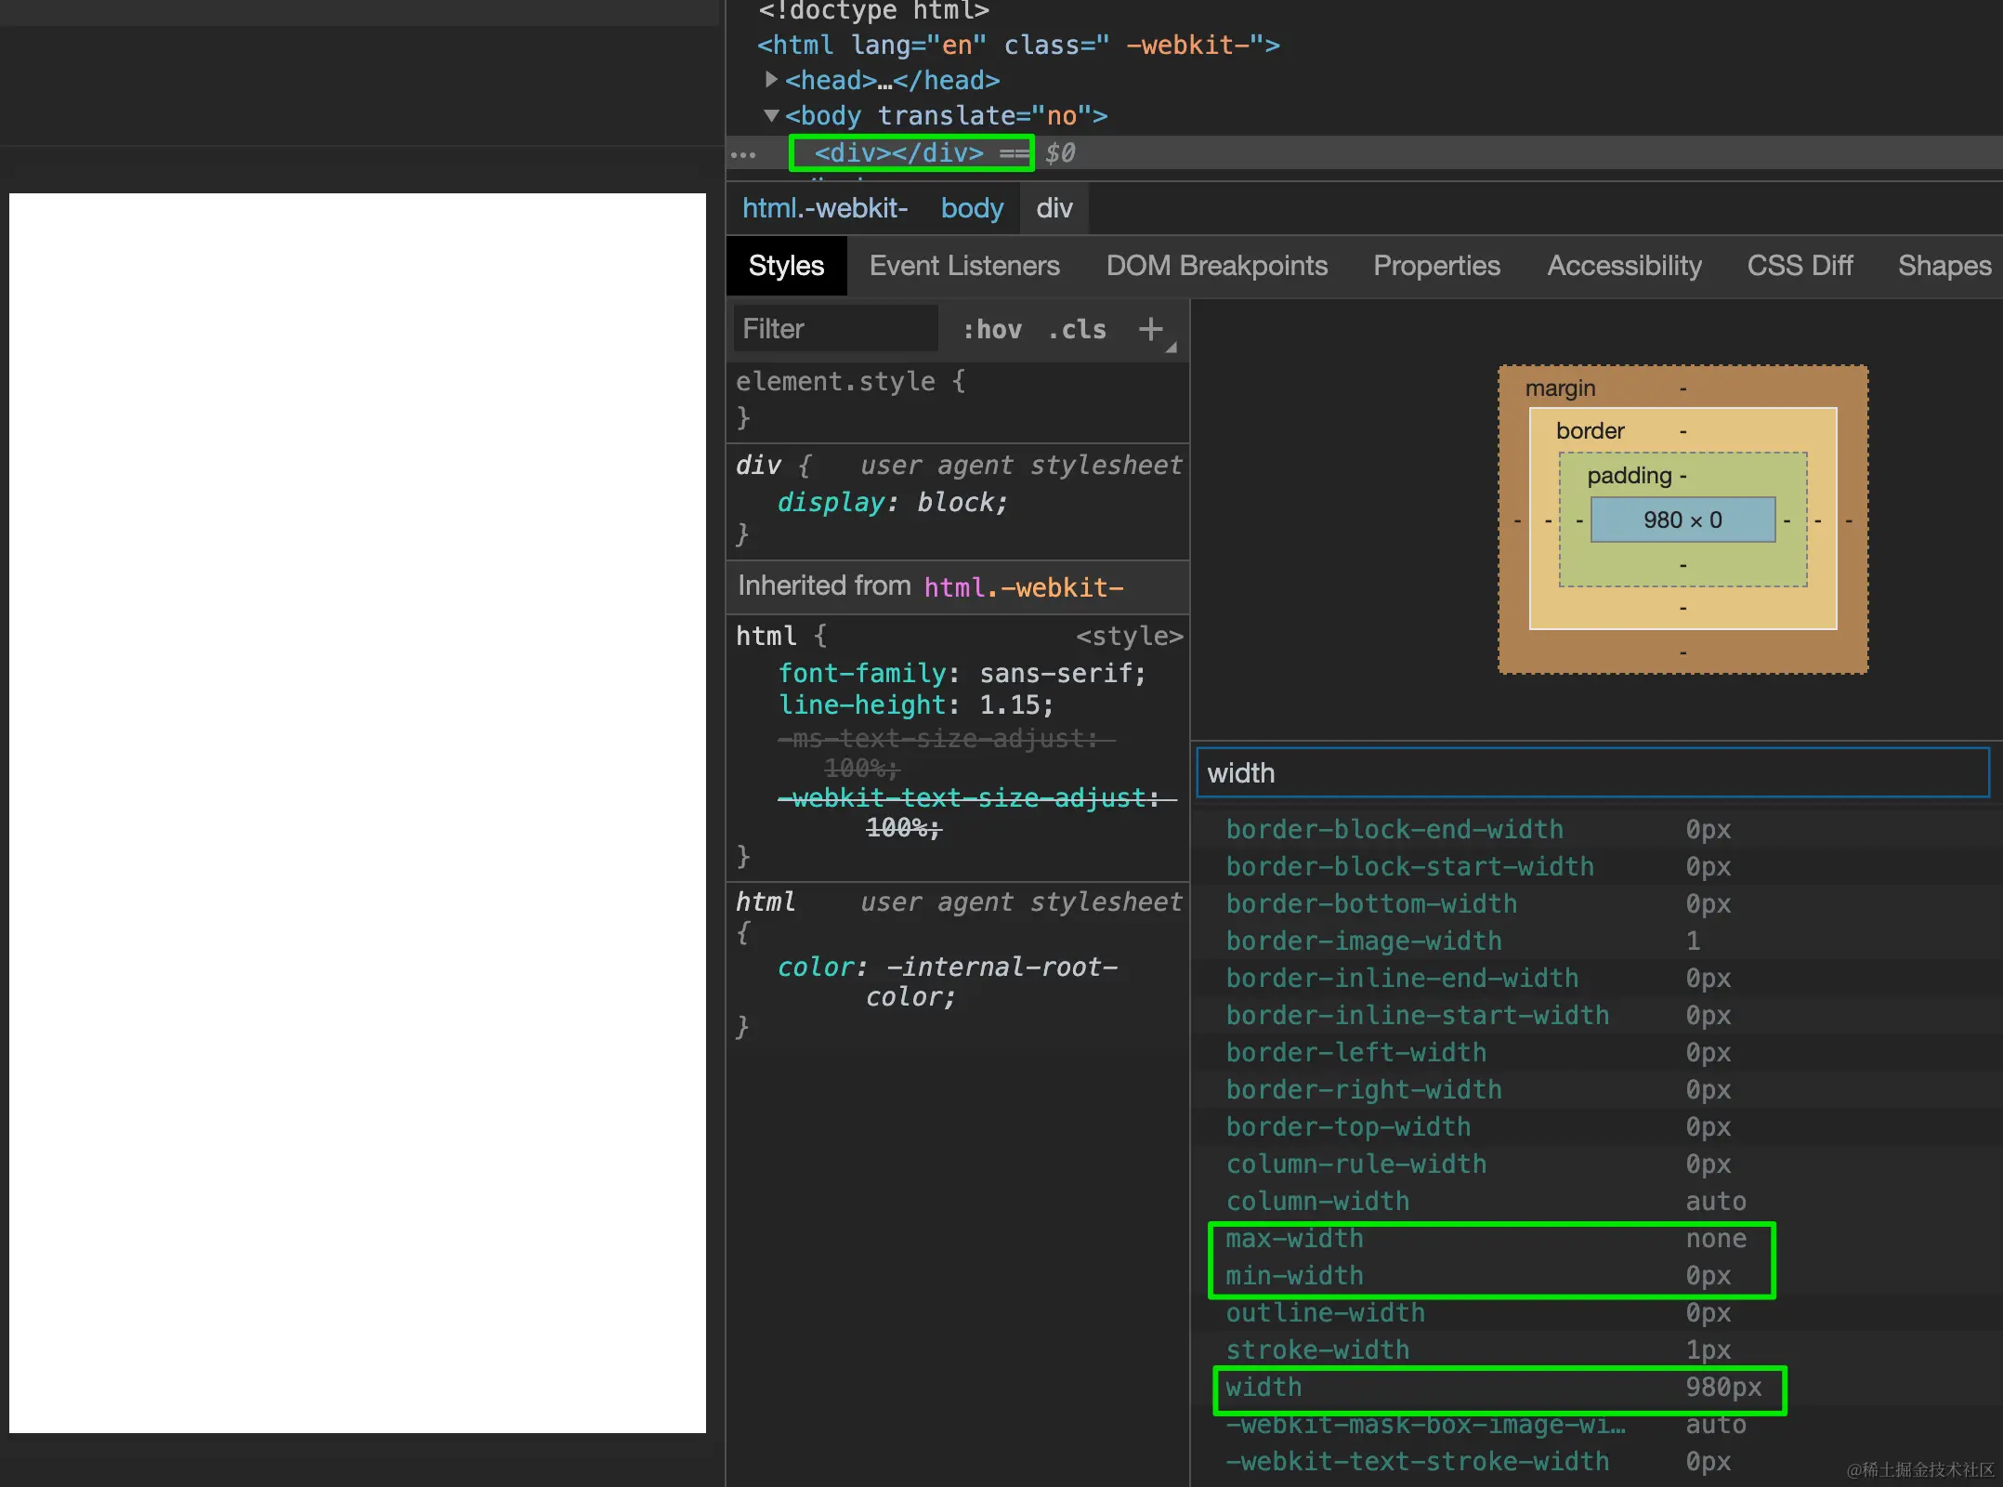This screenshot has width=2003, height=1487.
Task: Click the border-bottom-width computed row
Action: [x=1596, y=903]
